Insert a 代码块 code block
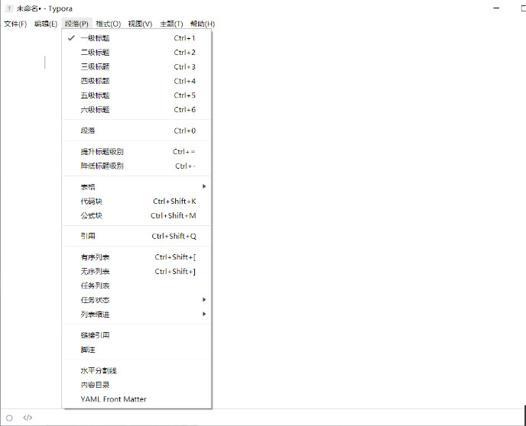 pyautogui.click(x=137, y=202)
